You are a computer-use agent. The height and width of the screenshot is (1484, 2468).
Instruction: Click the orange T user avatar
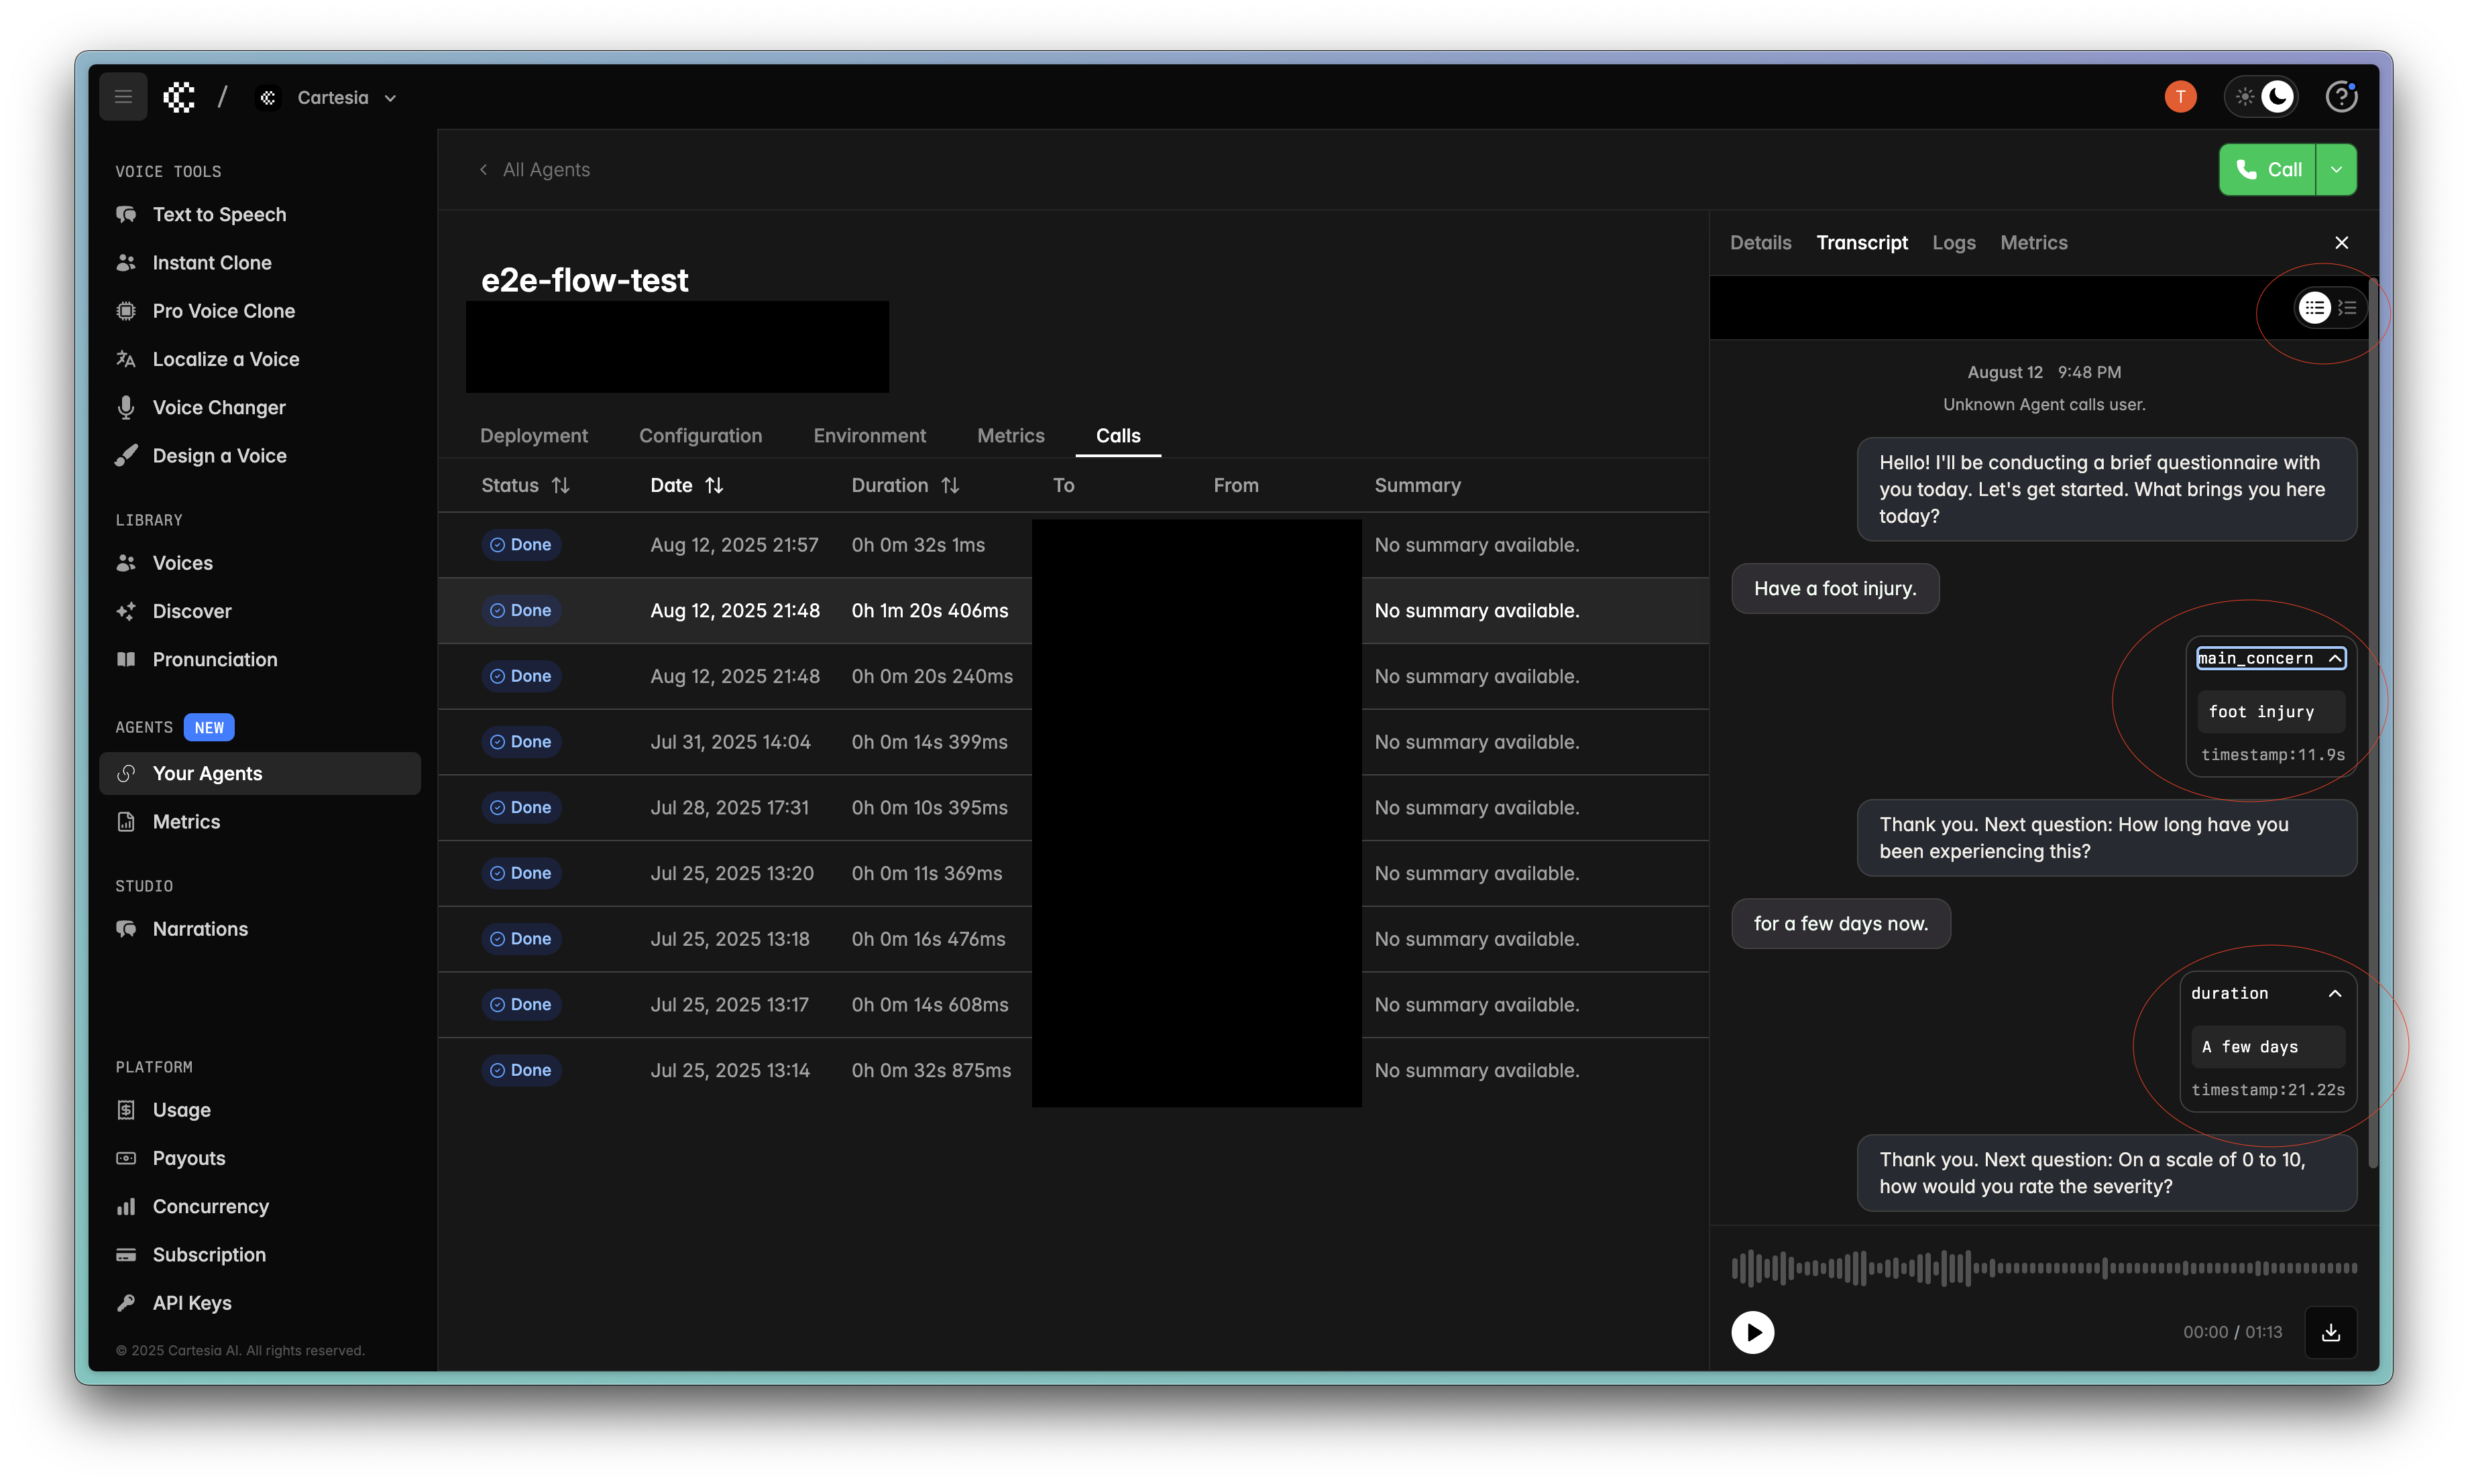(x=2180, y=97)
